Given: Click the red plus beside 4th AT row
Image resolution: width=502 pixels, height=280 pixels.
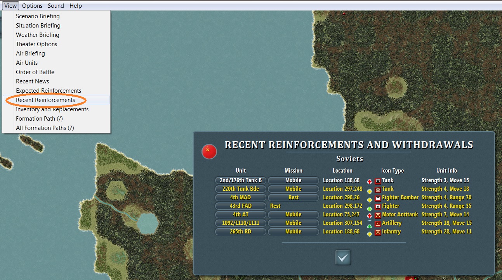Looking at the screenshot, I should (370, 216).
